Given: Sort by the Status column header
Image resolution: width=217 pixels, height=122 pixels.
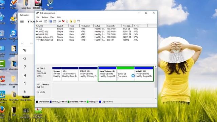Looking at the screenshot, I should (100, 26).
